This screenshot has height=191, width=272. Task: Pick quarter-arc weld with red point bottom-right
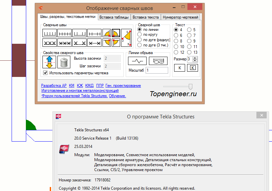pos(106,33)
